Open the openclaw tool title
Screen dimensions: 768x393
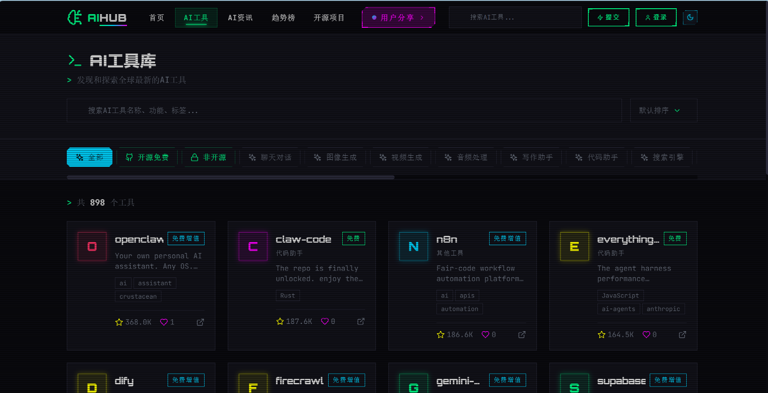point(139,239)
